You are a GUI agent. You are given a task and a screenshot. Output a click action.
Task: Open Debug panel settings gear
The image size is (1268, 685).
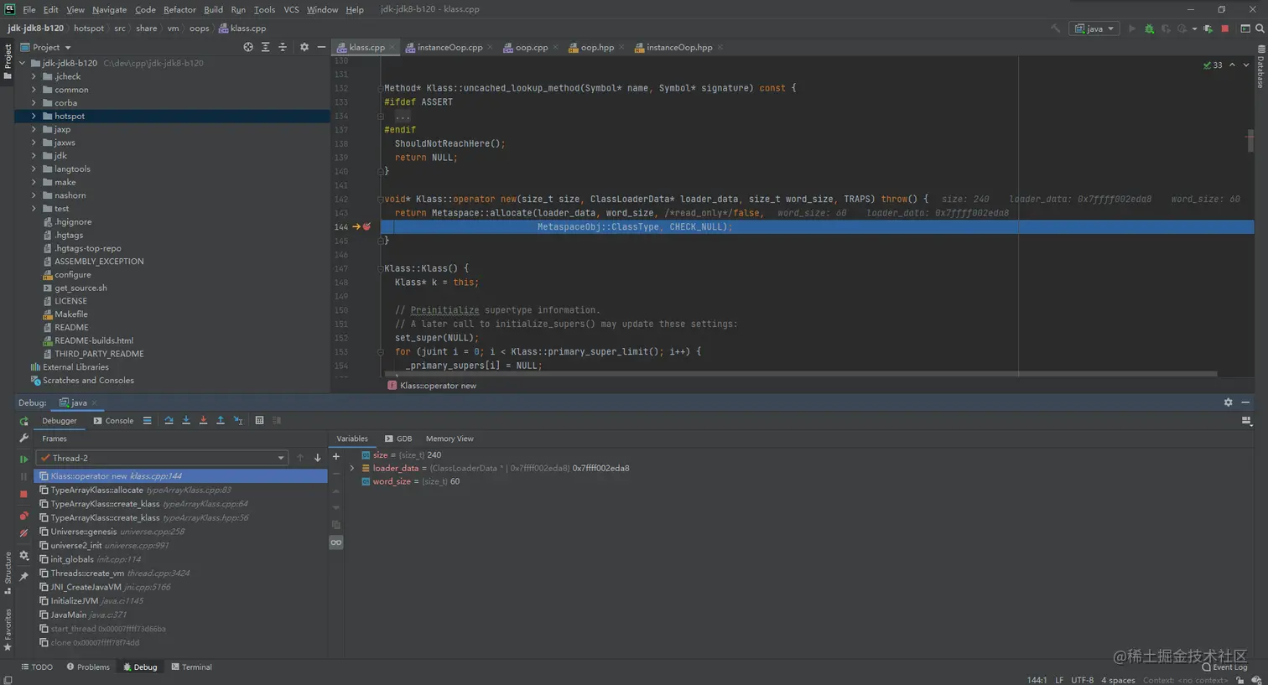(x=1229, y=402)
